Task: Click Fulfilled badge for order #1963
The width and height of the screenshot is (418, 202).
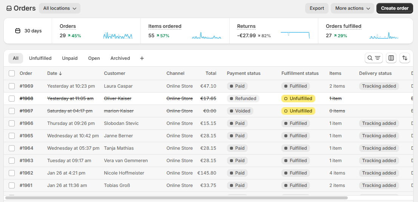Action: (x=296, y=161)
